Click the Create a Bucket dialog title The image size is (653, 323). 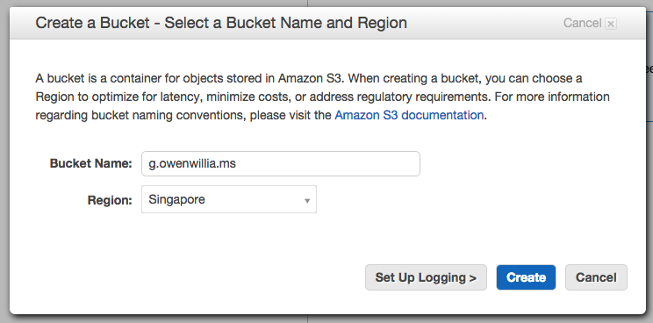[221, 23]
